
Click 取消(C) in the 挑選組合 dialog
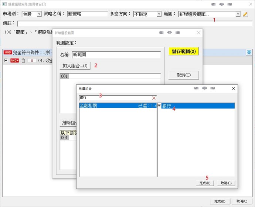click(226, 183)
